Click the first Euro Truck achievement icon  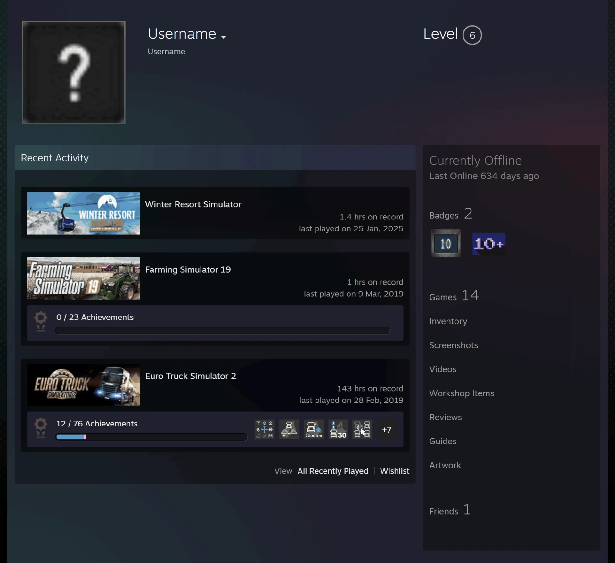coord(264,429)
